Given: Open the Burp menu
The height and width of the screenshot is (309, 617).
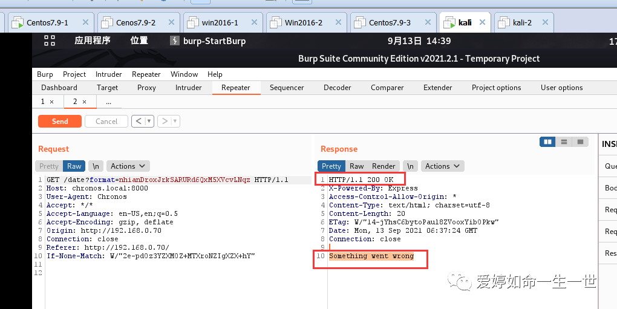Looking at the screenshot, I should coord(45,74).
